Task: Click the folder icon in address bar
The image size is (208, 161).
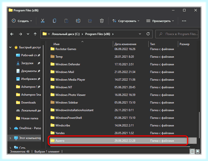Action: (x=45, y=34)
